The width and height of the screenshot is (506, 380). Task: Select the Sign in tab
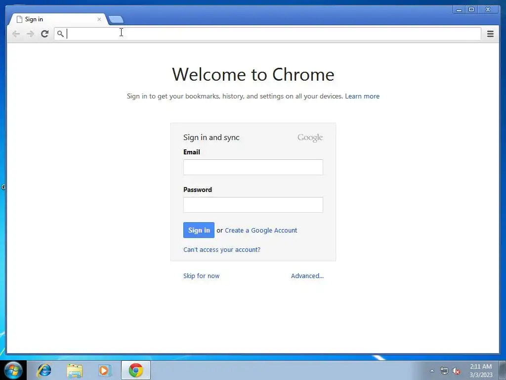pos(58,19)
